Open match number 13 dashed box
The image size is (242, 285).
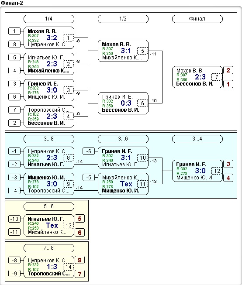click(x=68, y=225)
